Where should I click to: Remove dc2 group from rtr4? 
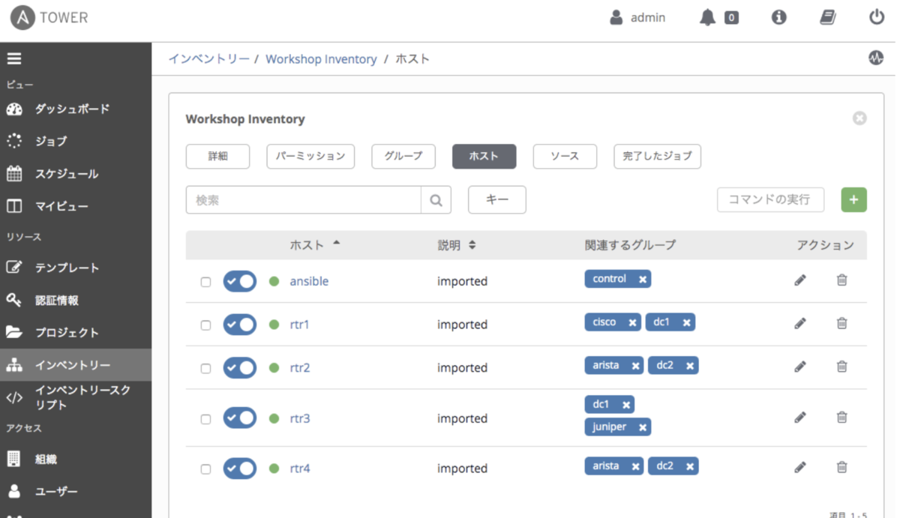[x=689, y=466]
